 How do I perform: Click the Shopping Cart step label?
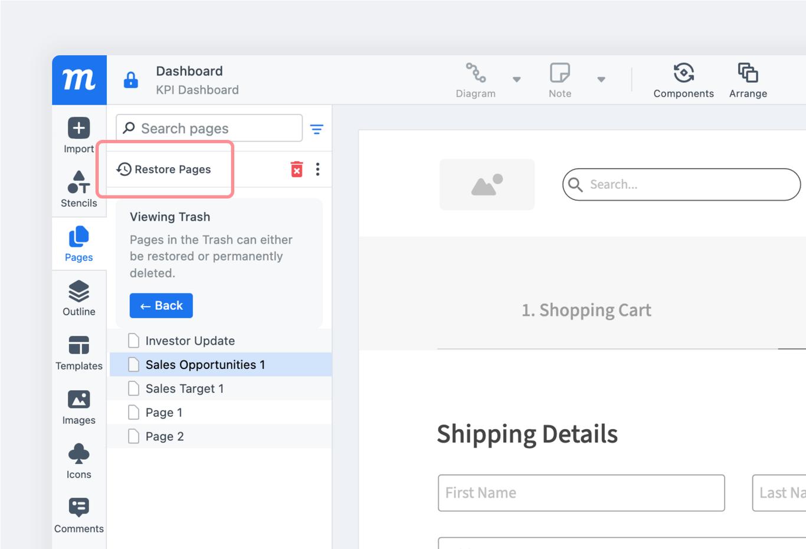tap(587, 310)
